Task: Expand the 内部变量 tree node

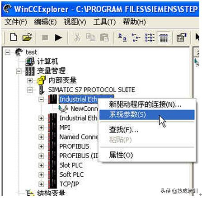Action: [30, 80]
